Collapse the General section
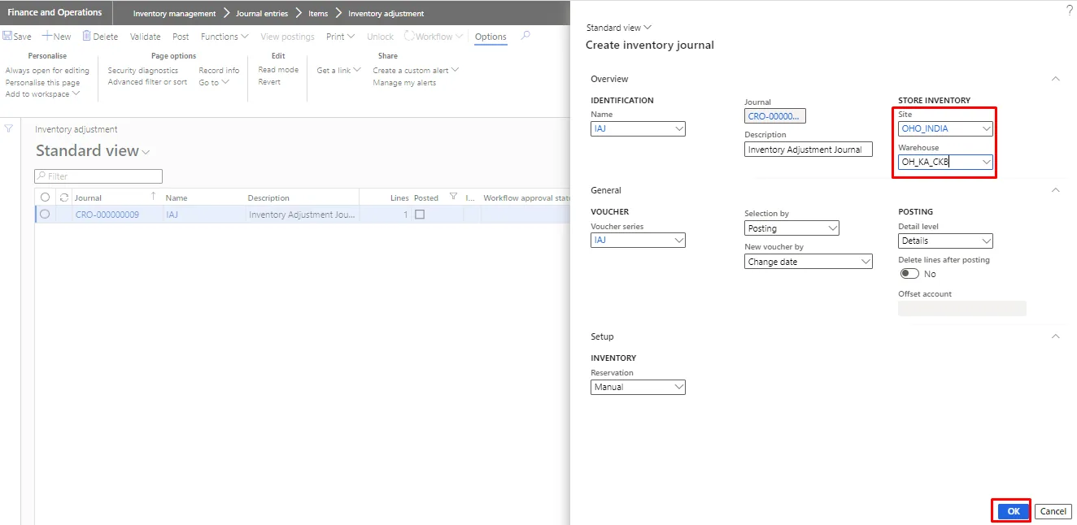This screenshot has width=1077, height=525. point(1056,190)
